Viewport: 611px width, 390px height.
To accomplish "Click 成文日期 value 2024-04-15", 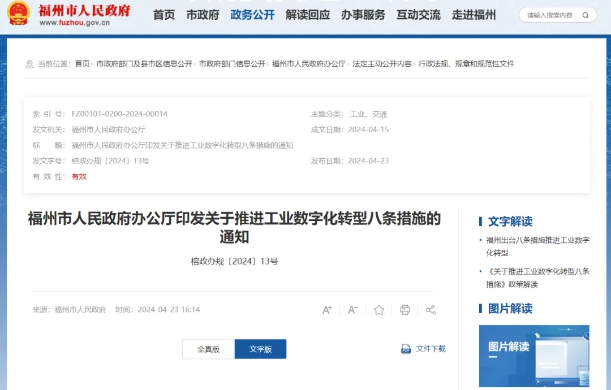I will pyautogui.click(x=368, y=129).
